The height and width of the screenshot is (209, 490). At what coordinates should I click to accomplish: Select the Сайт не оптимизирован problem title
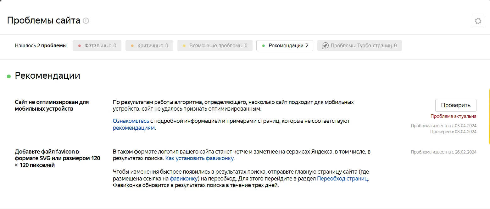pyautogui.click(x=52, y=105)
